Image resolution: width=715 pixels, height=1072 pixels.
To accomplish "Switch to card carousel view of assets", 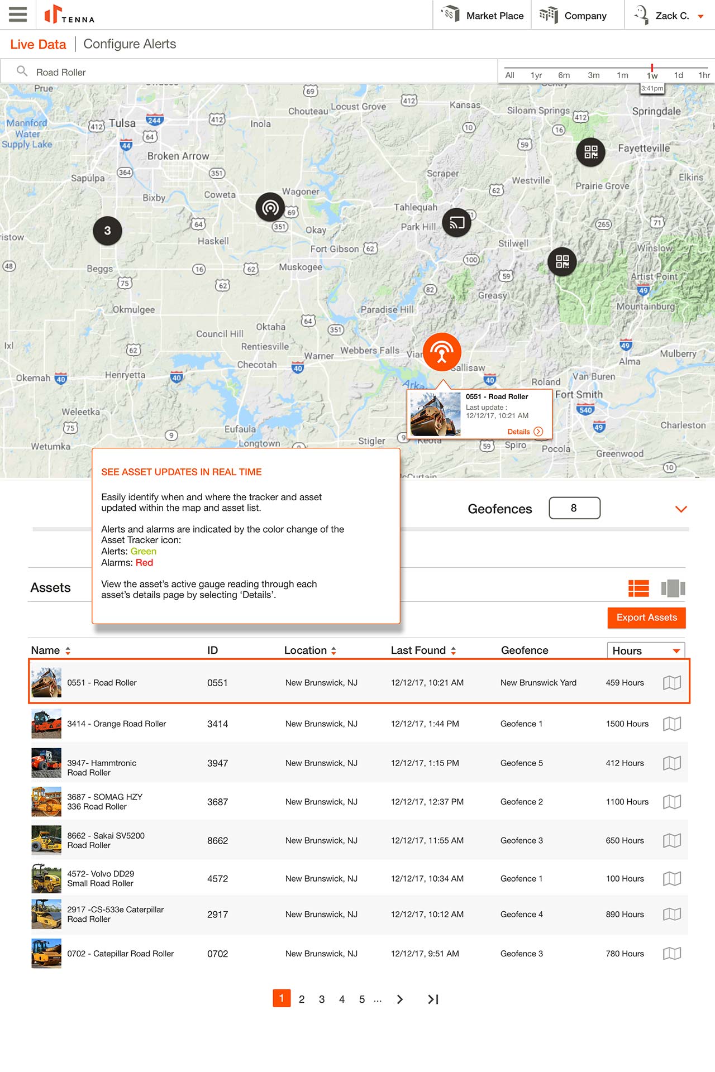I will coord(673,588).
